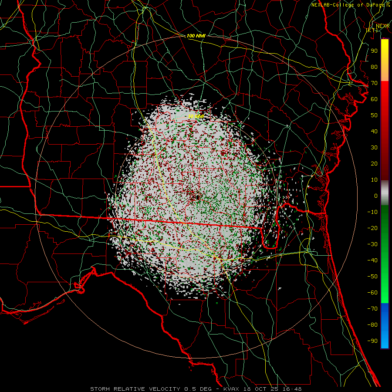The image size is (392, 392).
Task: Select the 10 value on the velocity scale
Action: (374, 180)
